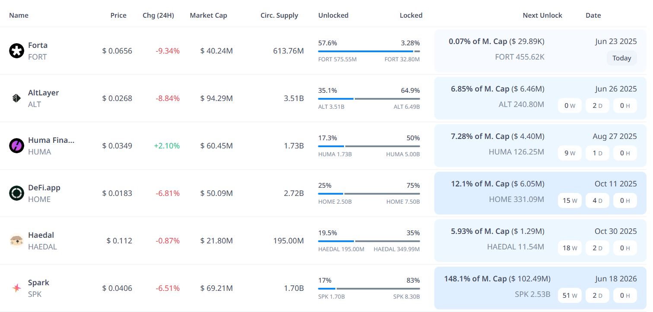Click the 51 W countdown in Spark row
Image resolution: width=653 pixels, height=312 pixels.
coord(570,295)
